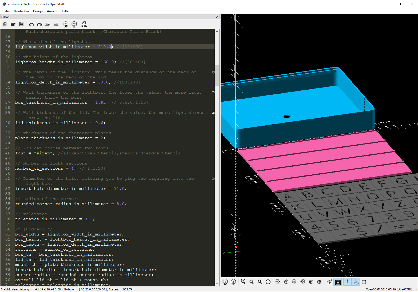The image size is (418, 292).
Task: Click line number 61 in the gutter
Action: click(7, 234)
